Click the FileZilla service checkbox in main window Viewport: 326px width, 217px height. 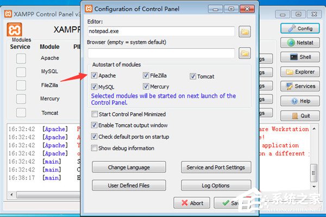[21, 85]
